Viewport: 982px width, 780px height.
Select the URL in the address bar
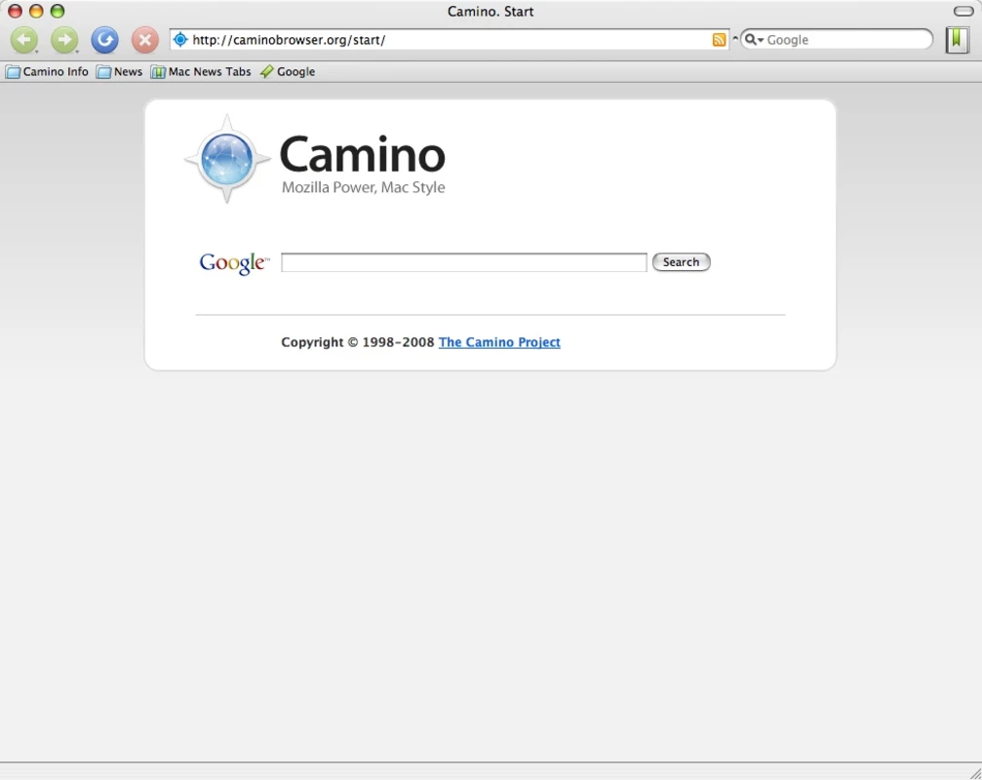pyautogui.click(x=289, y=39)
